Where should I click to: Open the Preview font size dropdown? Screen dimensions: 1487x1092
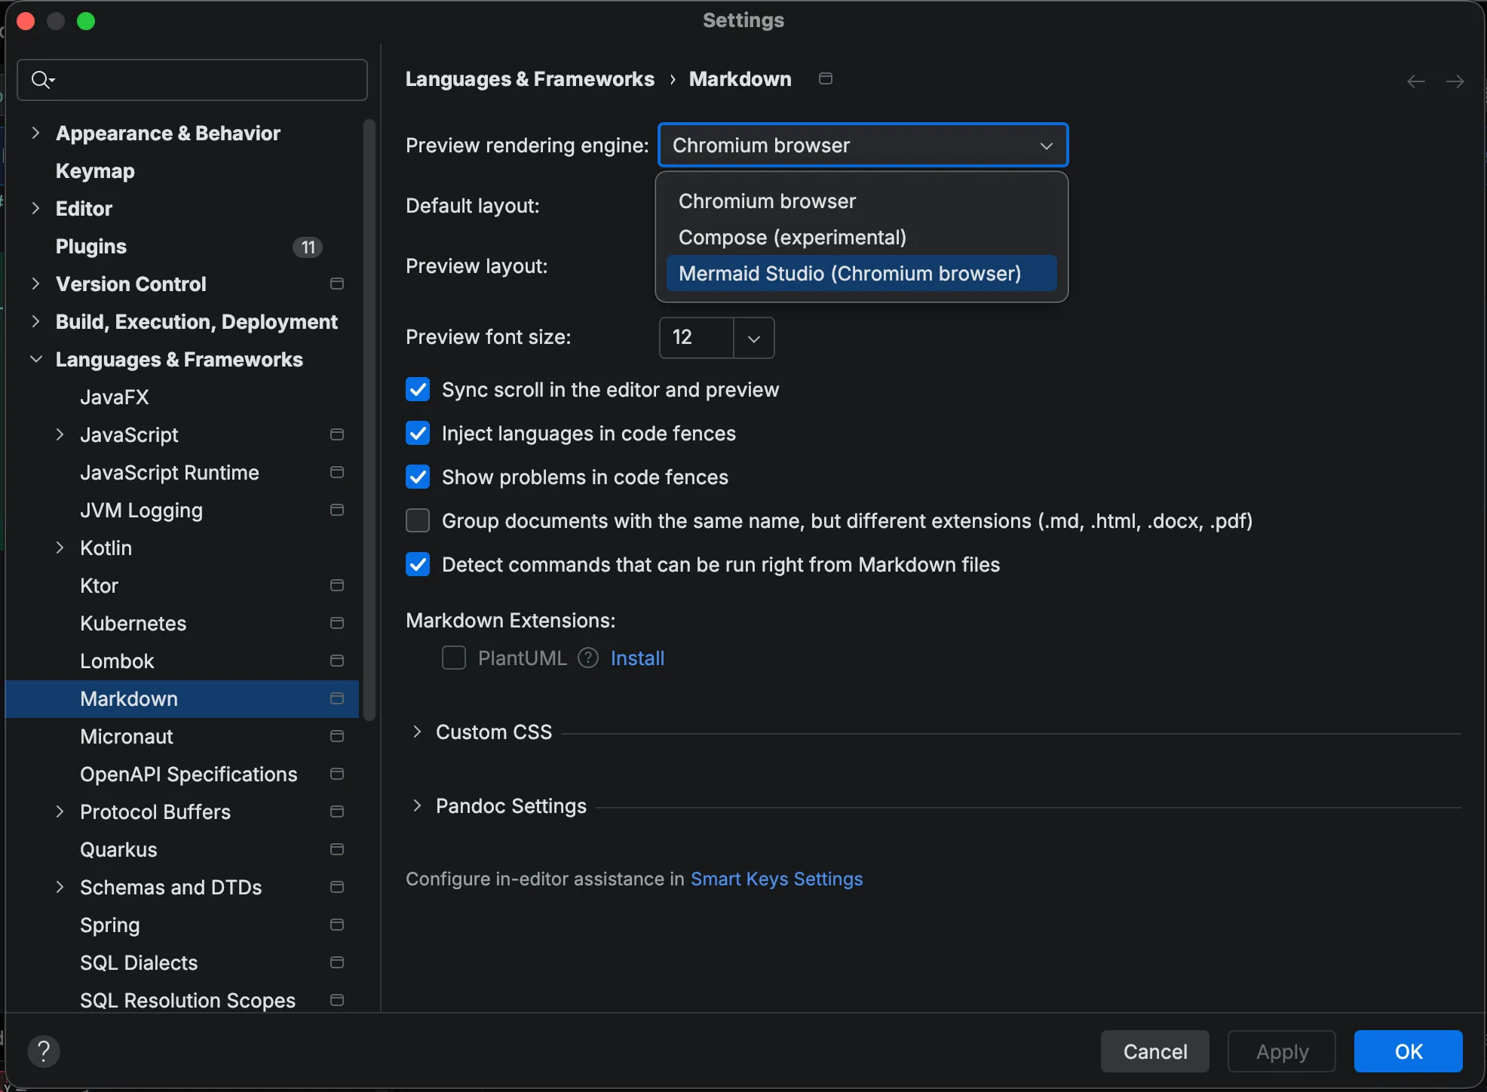point(753,338)
